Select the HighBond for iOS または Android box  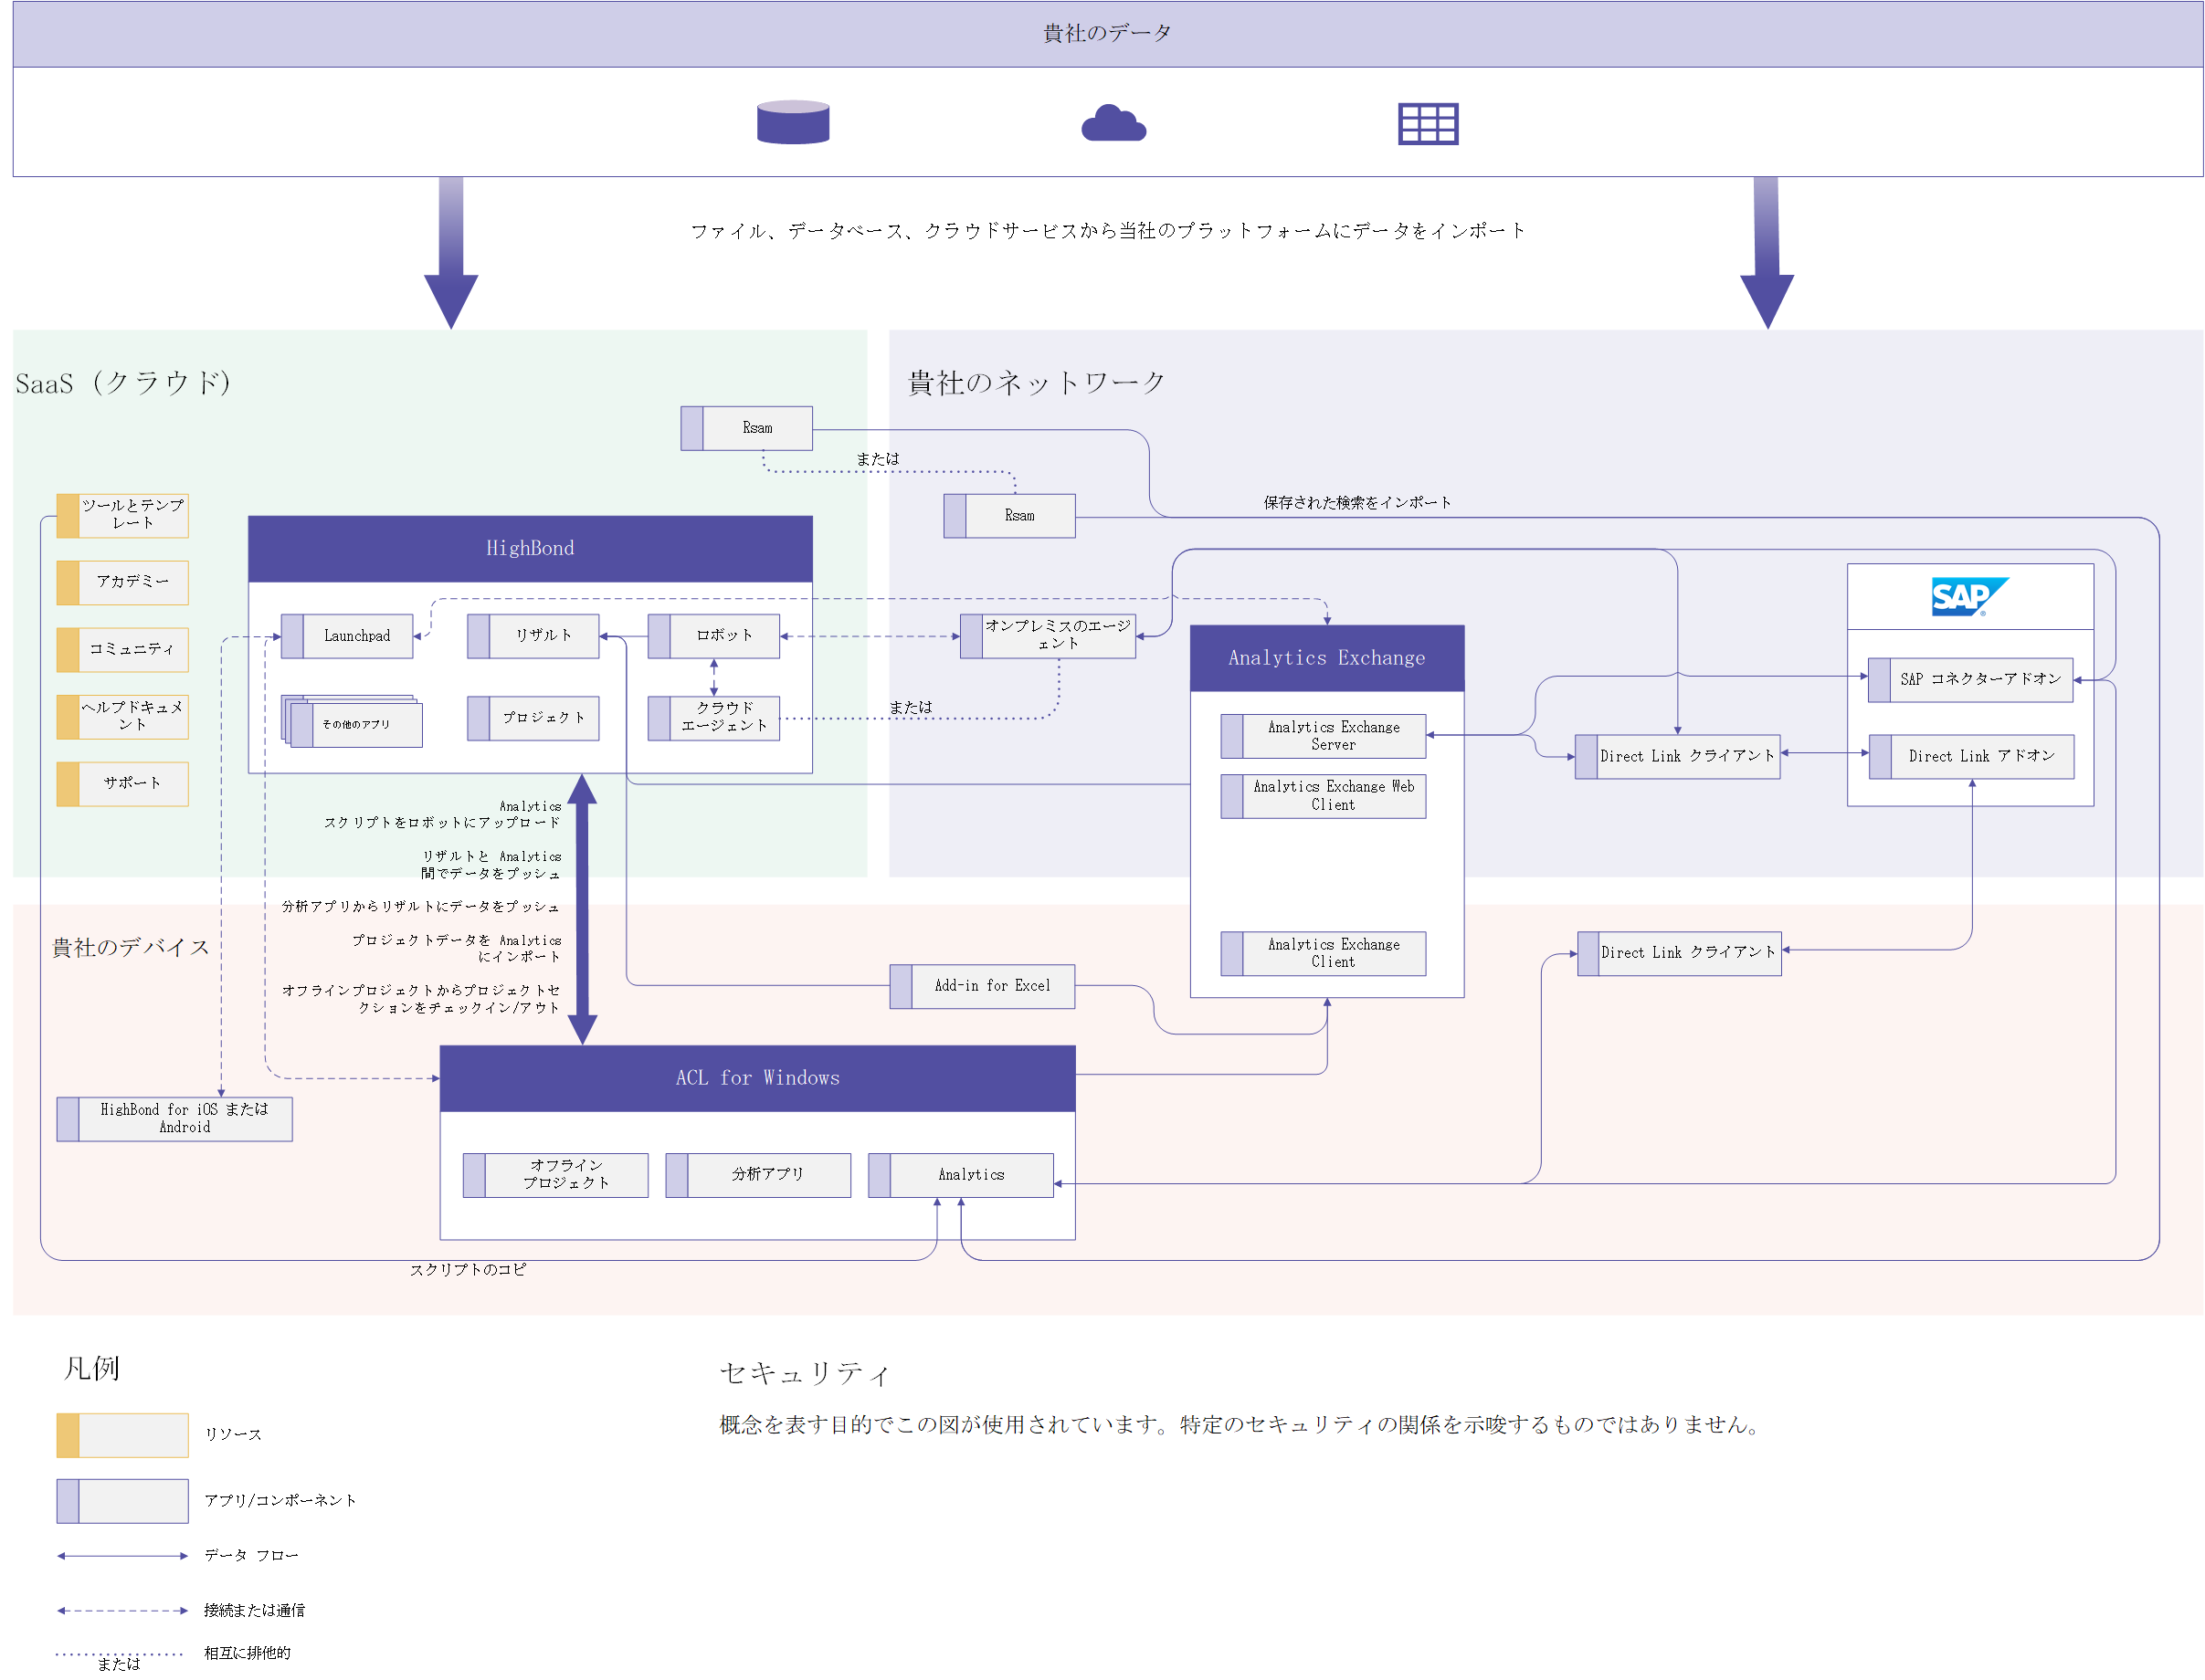coord(174,1118)
